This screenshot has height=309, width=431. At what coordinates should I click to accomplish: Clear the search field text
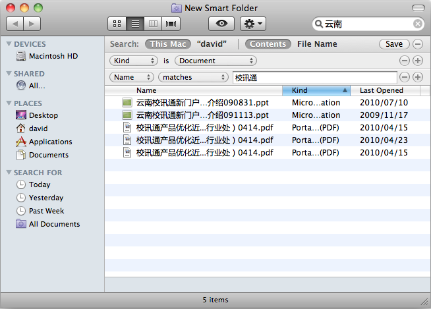click(418, 24)
